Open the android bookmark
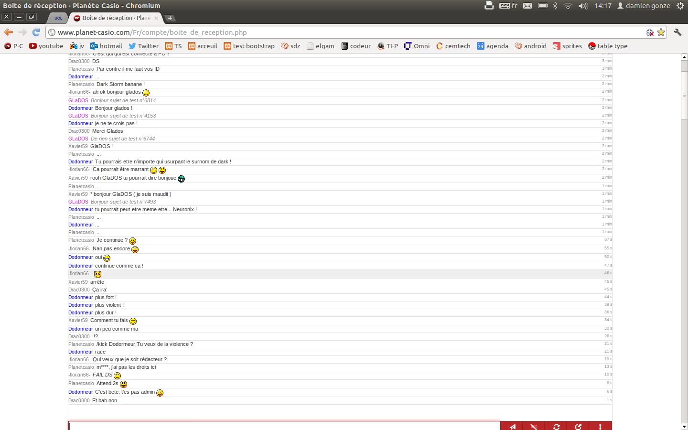 coord(530,46)
